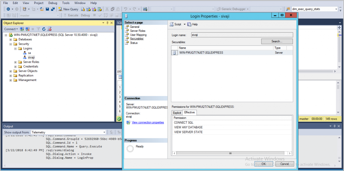Expand the Server Objects node
Viewport: 344px width, 171px height.
point(10,71)
